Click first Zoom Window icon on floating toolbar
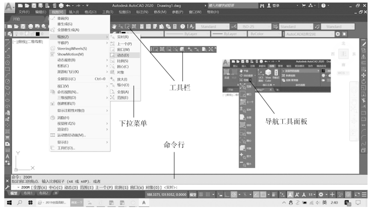 coord(156,49)
